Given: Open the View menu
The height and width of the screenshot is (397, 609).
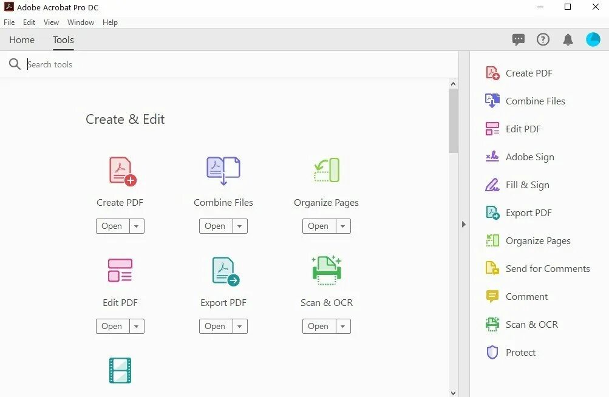Looking at the screenshot, I should coord(51,22).
